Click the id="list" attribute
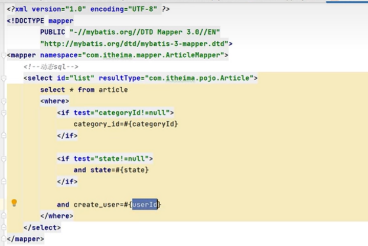368x246 pixels. click(76, 78)
